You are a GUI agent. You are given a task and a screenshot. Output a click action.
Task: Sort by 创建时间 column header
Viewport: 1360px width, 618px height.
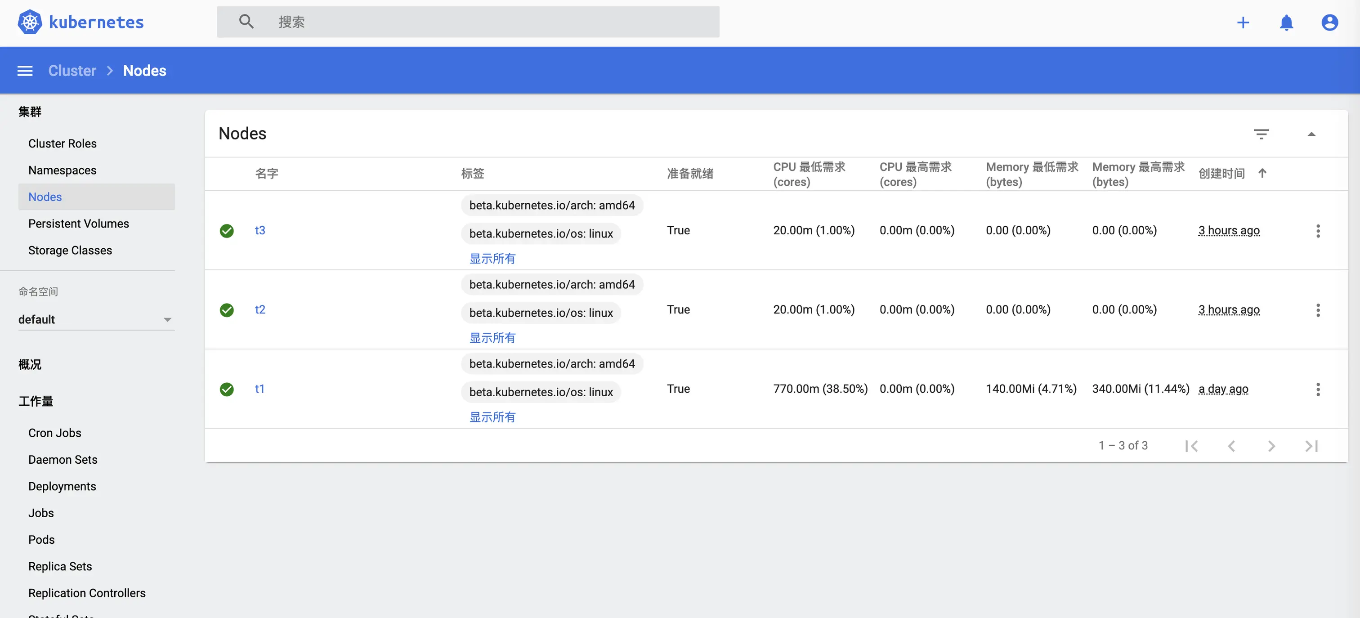point(1221,173)
